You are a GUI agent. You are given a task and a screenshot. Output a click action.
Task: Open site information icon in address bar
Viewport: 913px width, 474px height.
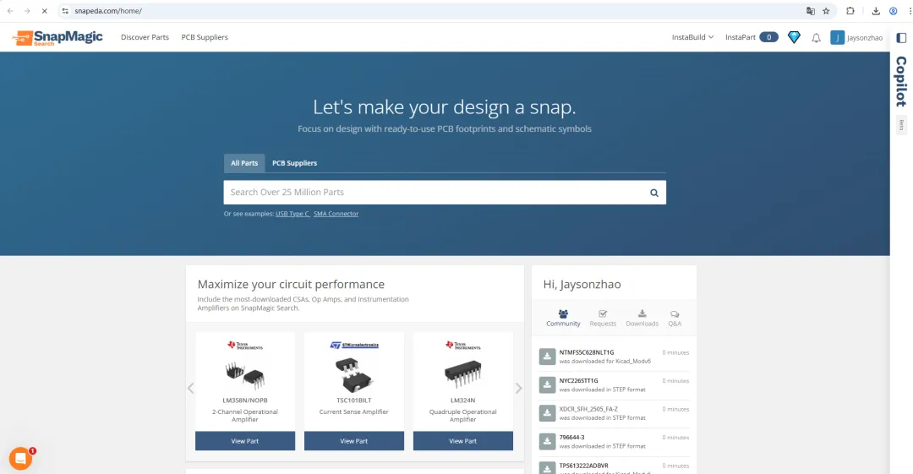point(65,11)
